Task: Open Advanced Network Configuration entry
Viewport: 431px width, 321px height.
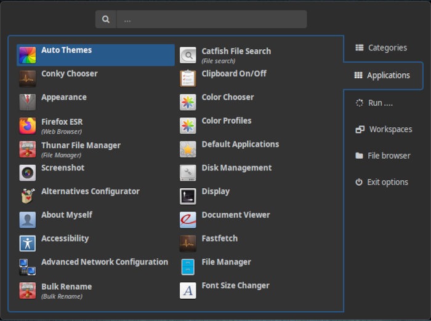Action: (104, 263)
